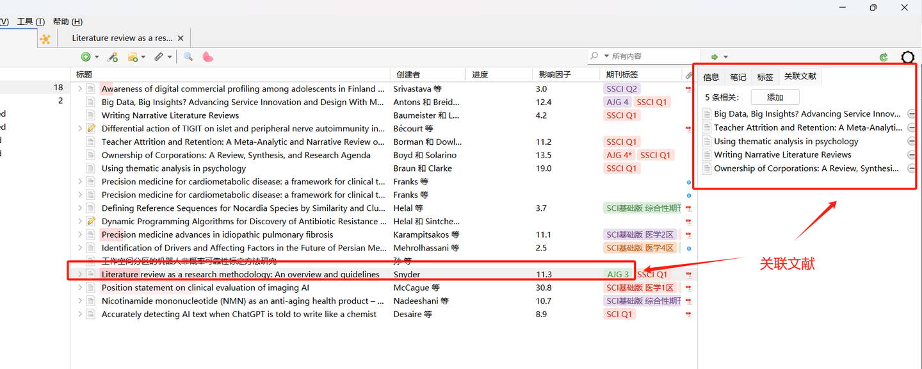Sort by the 创建者 column header
The height and width of the screenshot is (369, 922).
(428, 75)
